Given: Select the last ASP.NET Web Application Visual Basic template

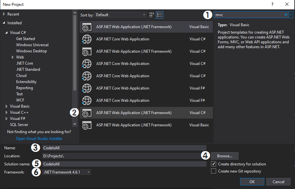Looking at the screenshot, I should (x=146, y=125).
